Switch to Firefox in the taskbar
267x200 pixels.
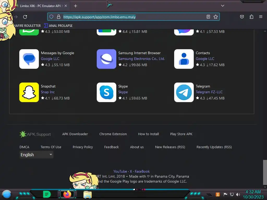(x=67, y=194)
